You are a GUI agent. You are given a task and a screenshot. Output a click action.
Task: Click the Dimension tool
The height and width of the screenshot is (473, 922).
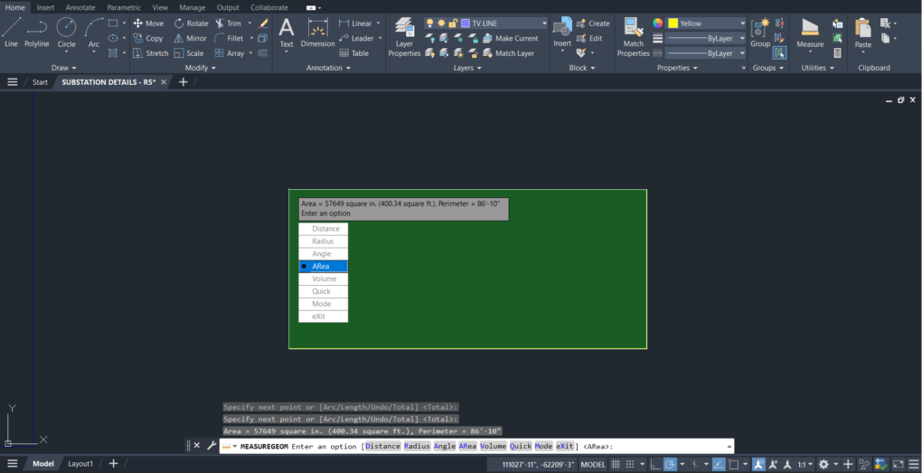(x=317, y=33)
